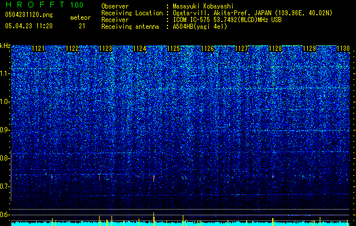
Task: Click the 0.7 kHz axis label
Action: [x=5, y=186]
